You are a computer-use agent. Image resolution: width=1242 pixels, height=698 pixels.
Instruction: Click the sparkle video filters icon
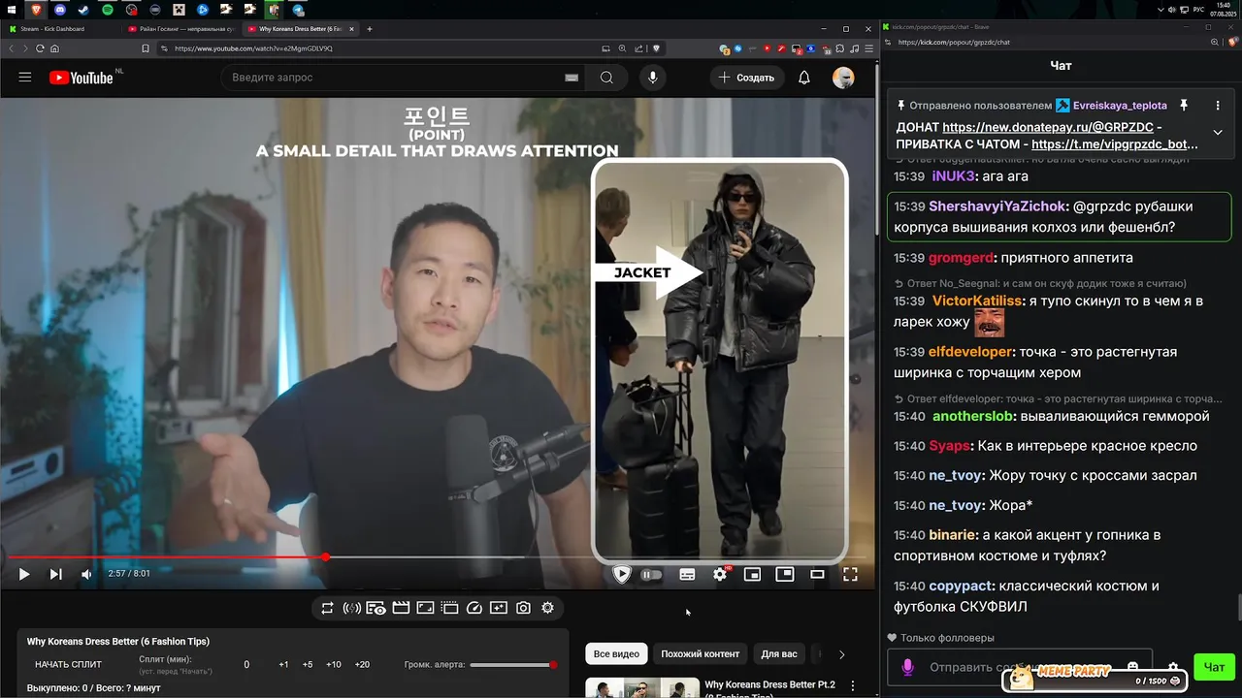point(499,608)
